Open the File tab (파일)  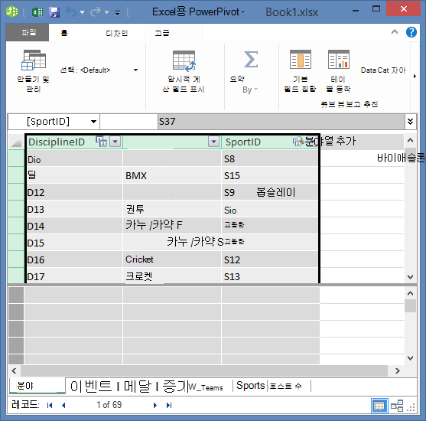[x=28, y=32]
